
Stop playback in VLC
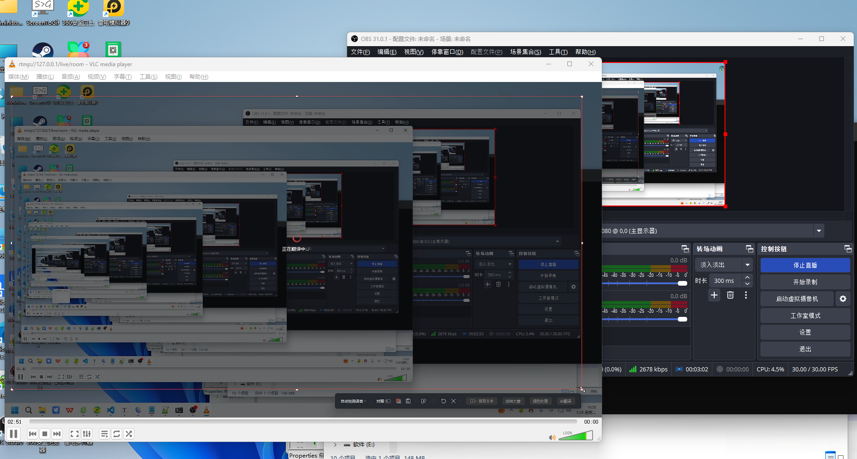(x=45, y=434)
